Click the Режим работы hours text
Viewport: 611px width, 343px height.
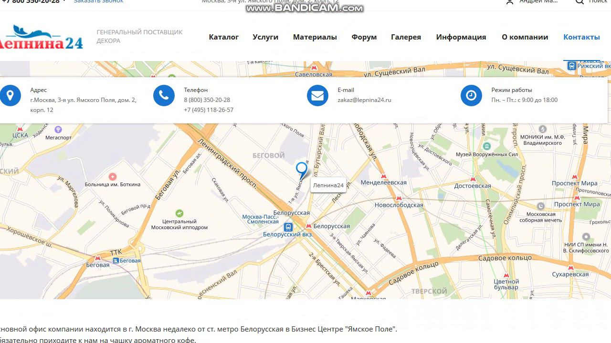click(x=525, y=100)
